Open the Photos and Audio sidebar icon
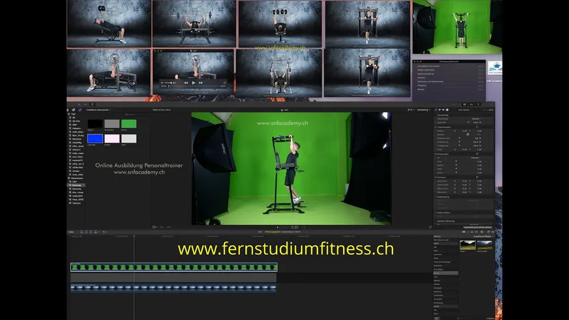The height and width of the screenshot is (320, 569). [x=73, y=110]
